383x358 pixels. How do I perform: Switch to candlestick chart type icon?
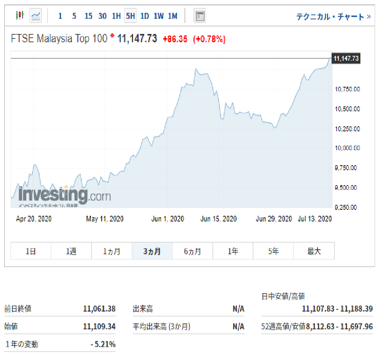20,15
